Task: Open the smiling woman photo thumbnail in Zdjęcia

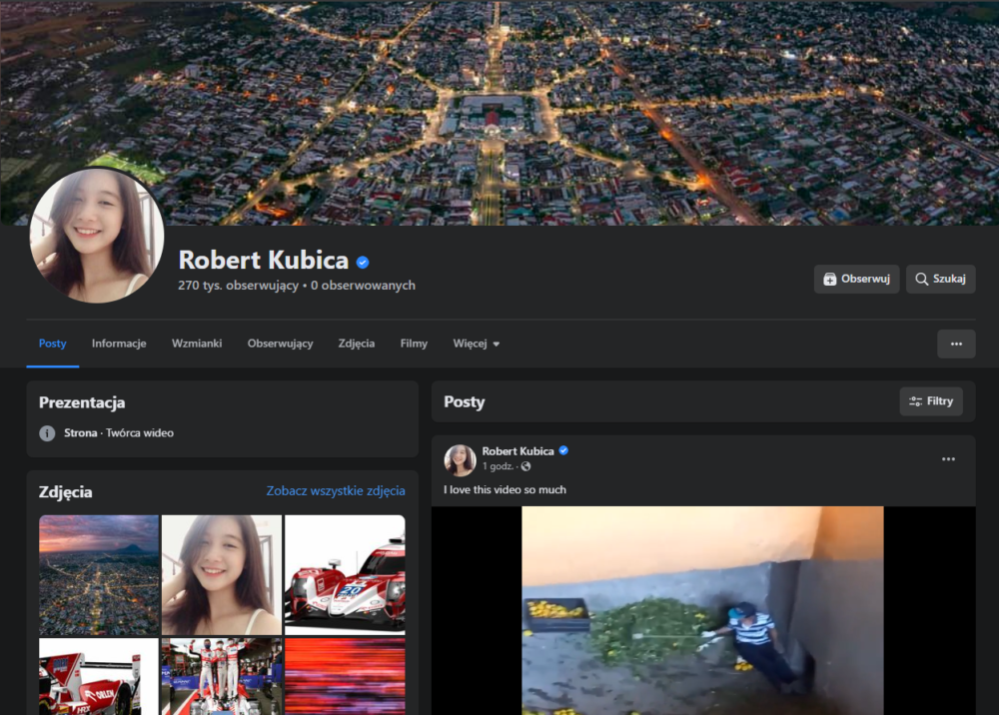Action: 222,575
